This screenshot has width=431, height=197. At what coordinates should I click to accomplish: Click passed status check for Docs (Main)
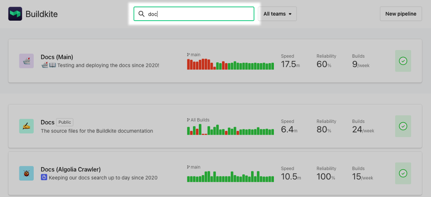[x=403, y=61]
